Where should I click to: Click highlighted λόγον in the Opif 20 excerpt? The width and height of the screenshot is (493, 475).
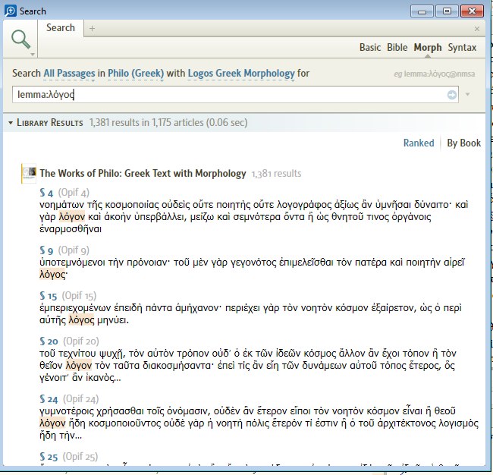pyautogui.click(x=79, y=366)
